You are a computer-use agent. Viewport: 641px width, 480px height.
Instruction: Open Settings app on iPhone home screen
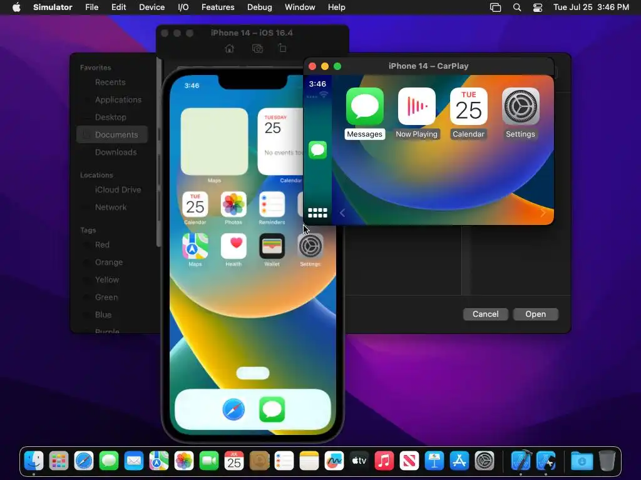(x=310, y=246)
